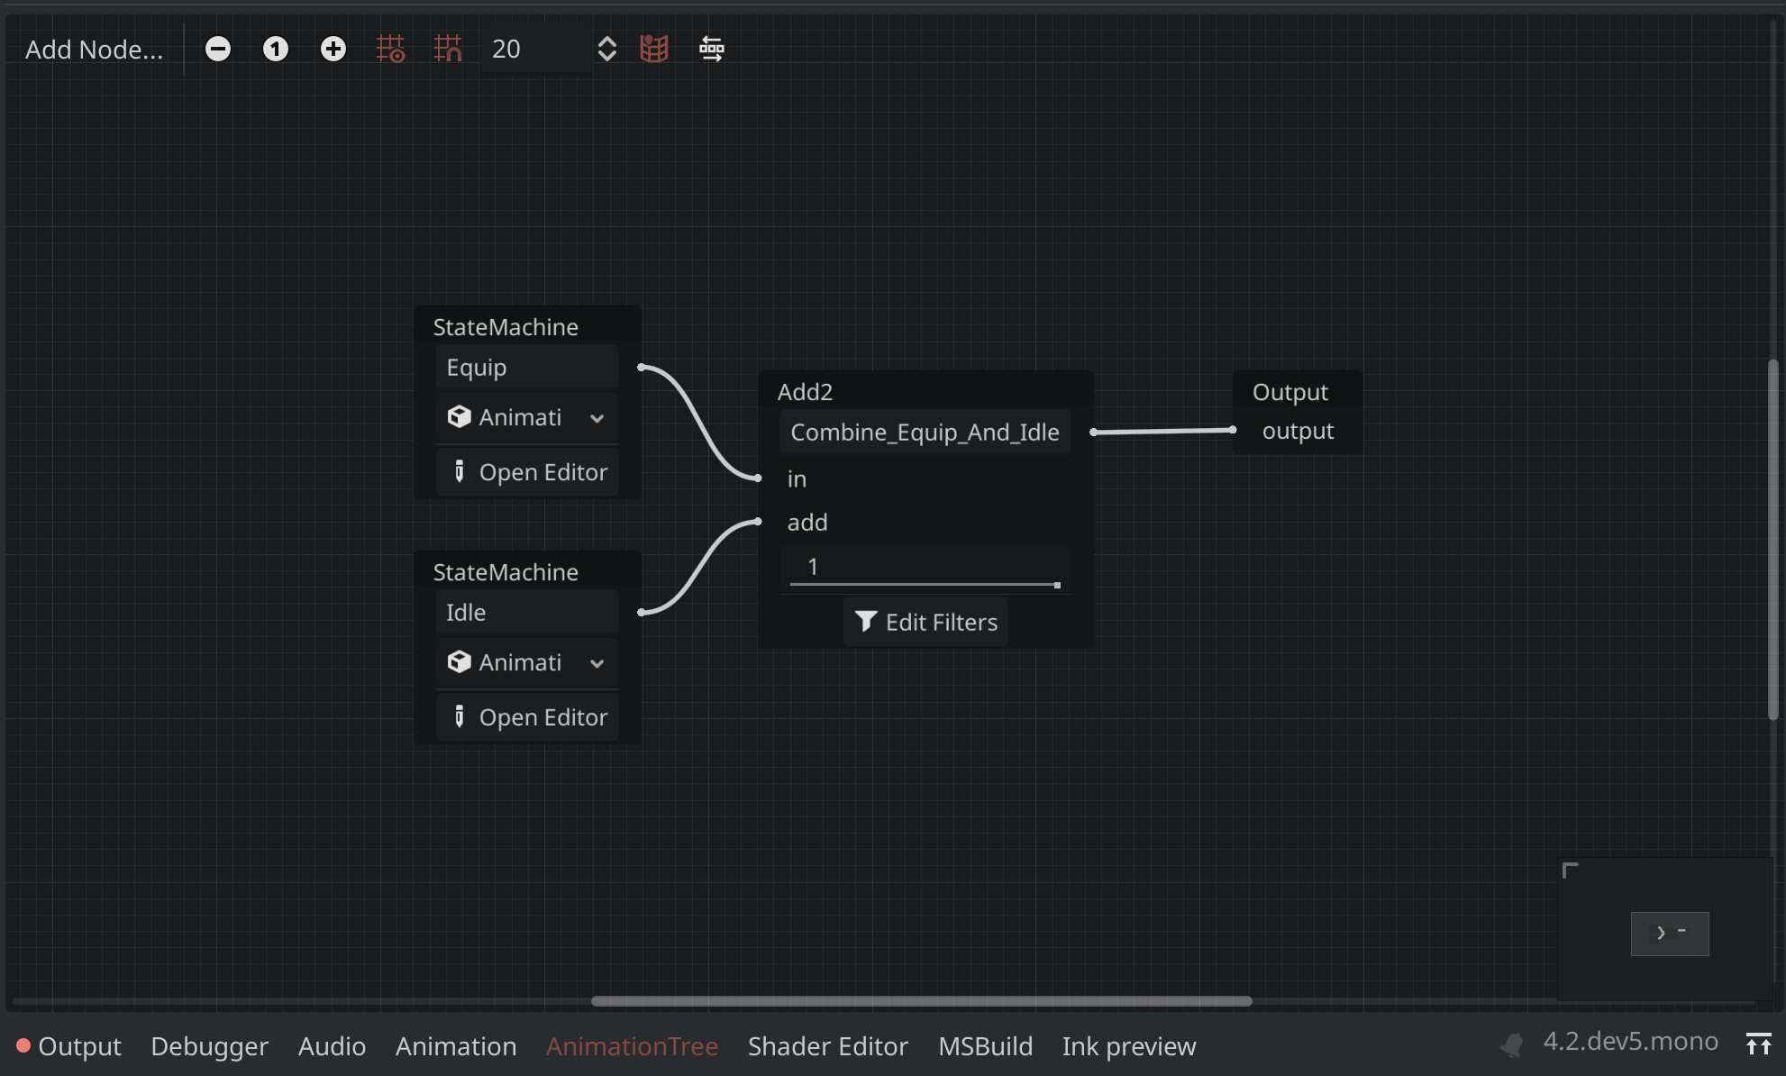Toggle the second grid icon in the toolbar
This screenshot has width=1786, height=1076.
[448, 49]
